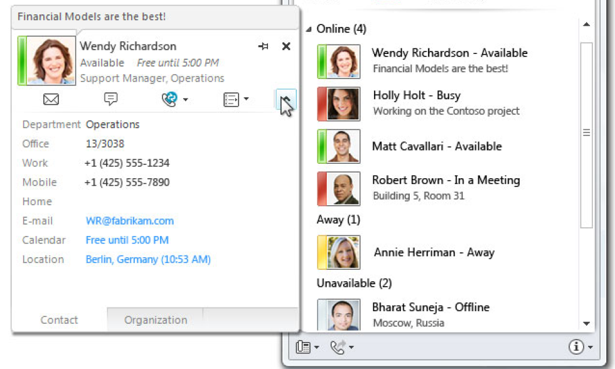Open the call options dropdown arrow

tap(185, 100)
